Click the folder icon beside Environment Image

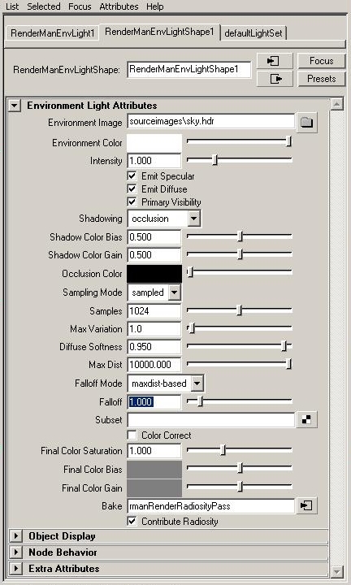pos(306,123)
